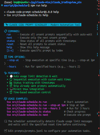Viewport: 100px width, 135px height.
Task: Click 'Execute only the next unsent prompt' description
Action: coord(43,38)
